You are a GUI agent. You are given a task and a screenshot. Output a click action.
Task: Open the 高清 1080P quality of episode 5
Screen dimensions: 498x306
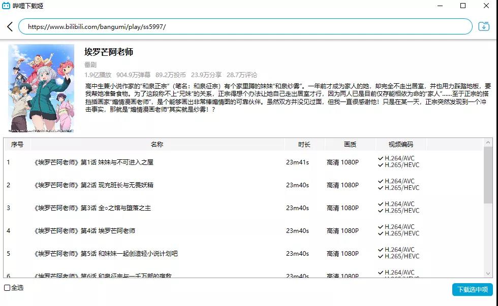343,254
